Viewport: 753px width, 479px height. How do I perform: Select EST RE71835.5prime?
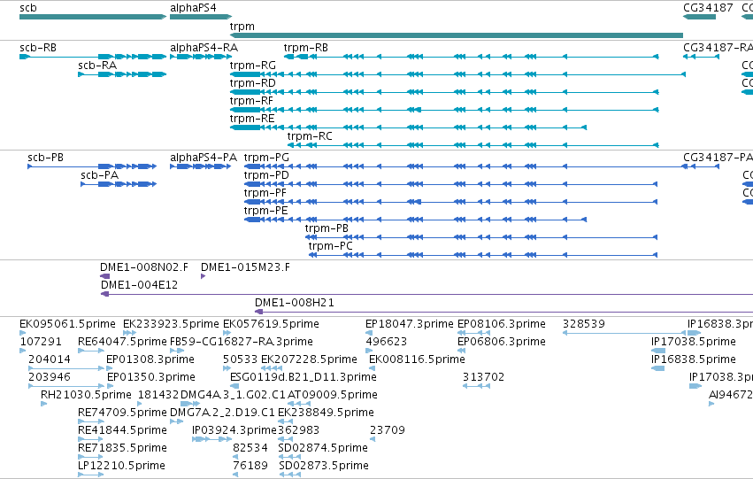122,448
